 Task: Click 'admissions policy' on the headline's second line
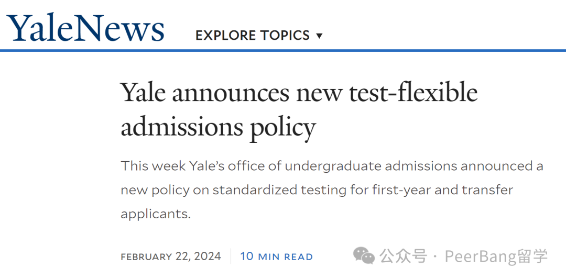pos(219,128)
